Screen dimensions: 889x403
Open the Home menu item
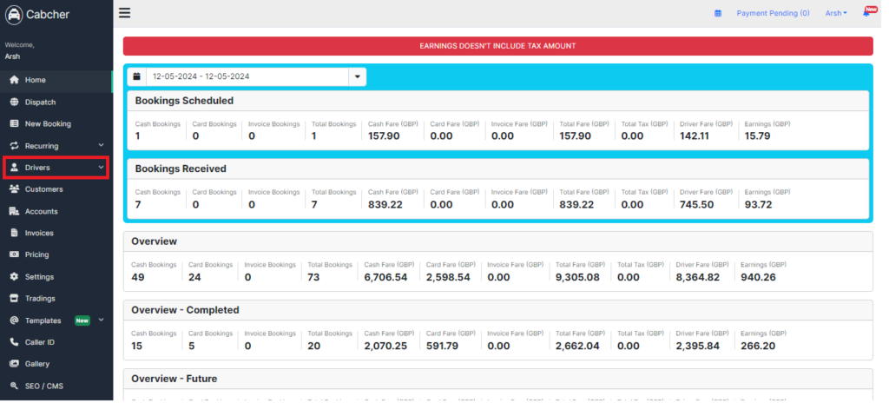click(56, 80)
